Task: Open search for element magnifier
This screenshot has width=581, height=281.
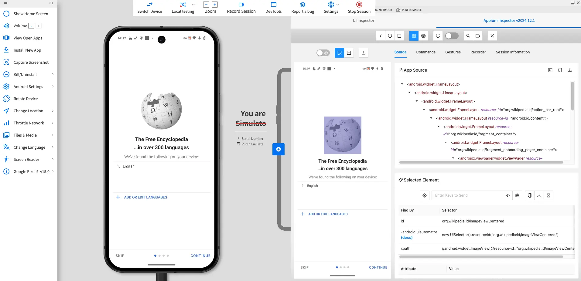Action: click(468, 36)
